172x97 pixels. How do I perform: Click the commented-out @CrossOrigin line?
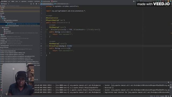pyautogui.click(x=73, y=30)
